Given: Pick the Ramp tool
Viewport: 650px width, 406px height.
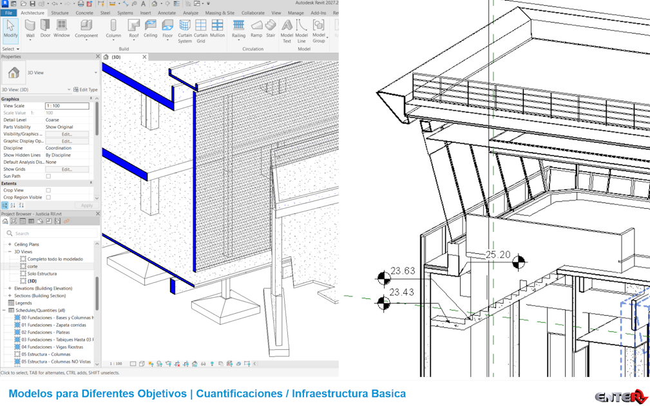Looking at the screenshot, I should (x=256, y=28).
